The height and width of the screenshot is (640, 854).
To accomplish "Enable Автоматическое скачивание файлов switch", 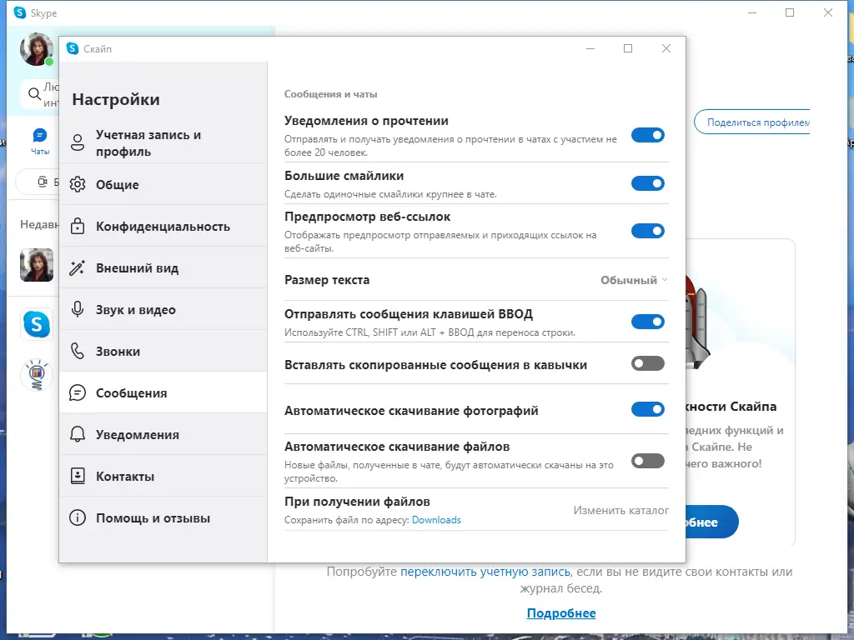I will 647,461.
